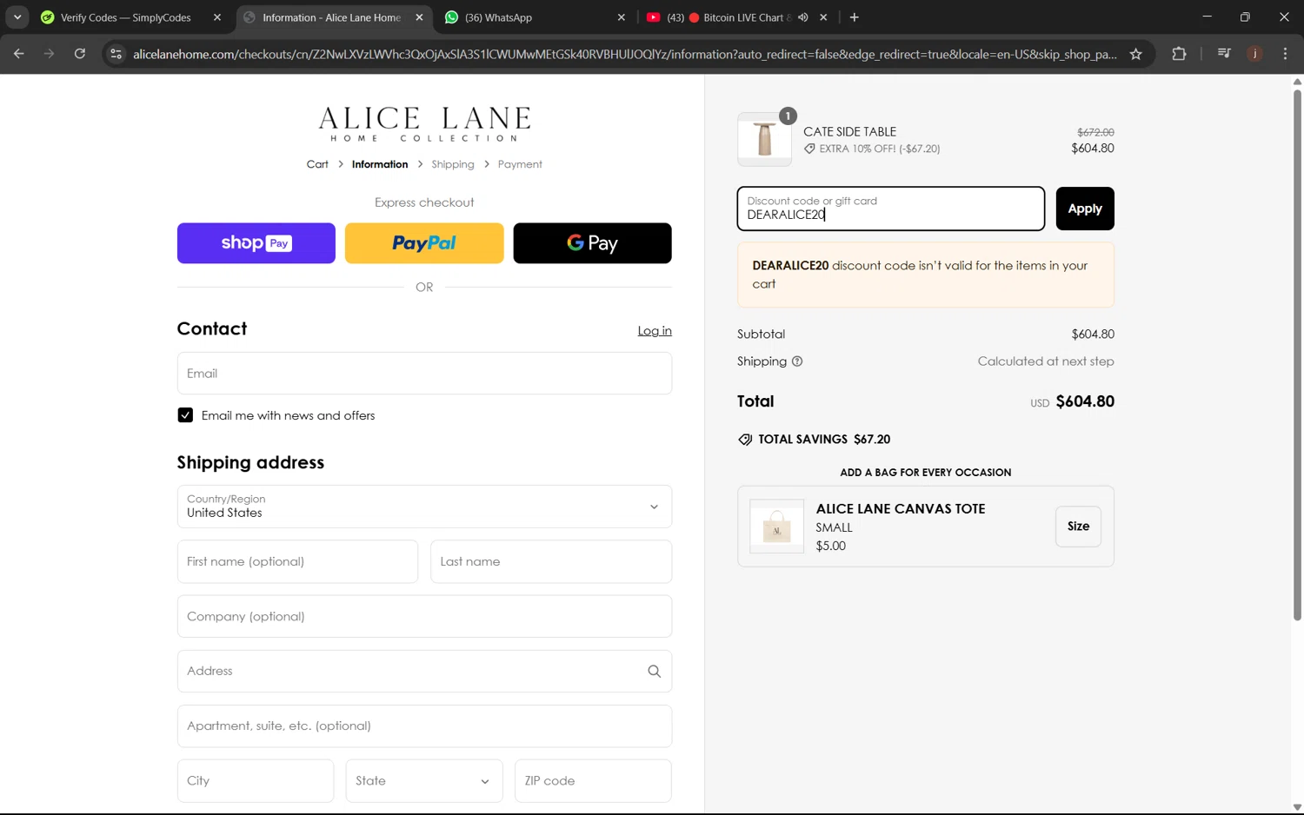1304x815 pixels.
Task: Go back to Cart breadcrumb
Action: (x=317, y=164)
